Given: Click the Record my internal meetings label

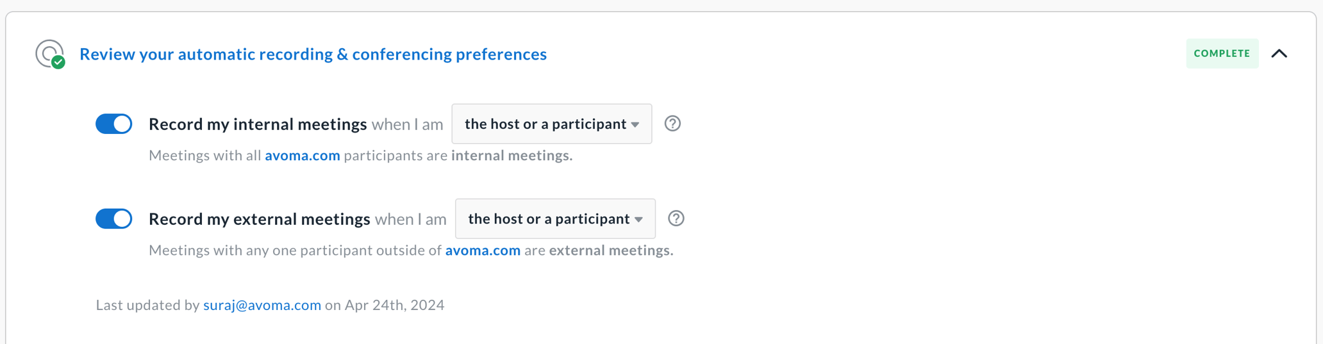Looking at the screenshot, I should pos(258,124).
